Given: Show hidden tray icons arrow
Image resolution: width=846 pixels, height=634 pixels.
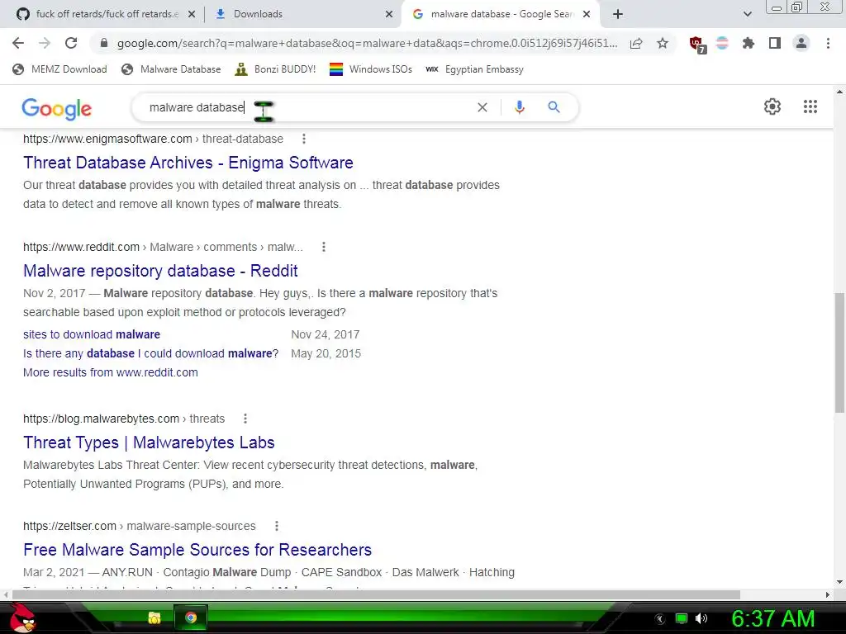Looking at the screenshot, I should pyautogui.click(x=660, y=619).
